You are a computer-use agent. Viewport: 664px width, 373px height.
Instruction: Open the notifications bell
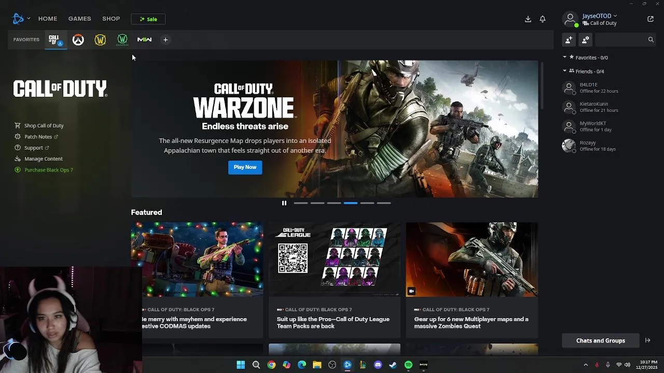click(542, 19)
